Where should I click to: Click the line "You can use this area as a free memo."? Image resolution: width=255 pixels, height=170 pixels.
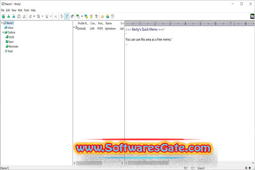pos(148,39)
